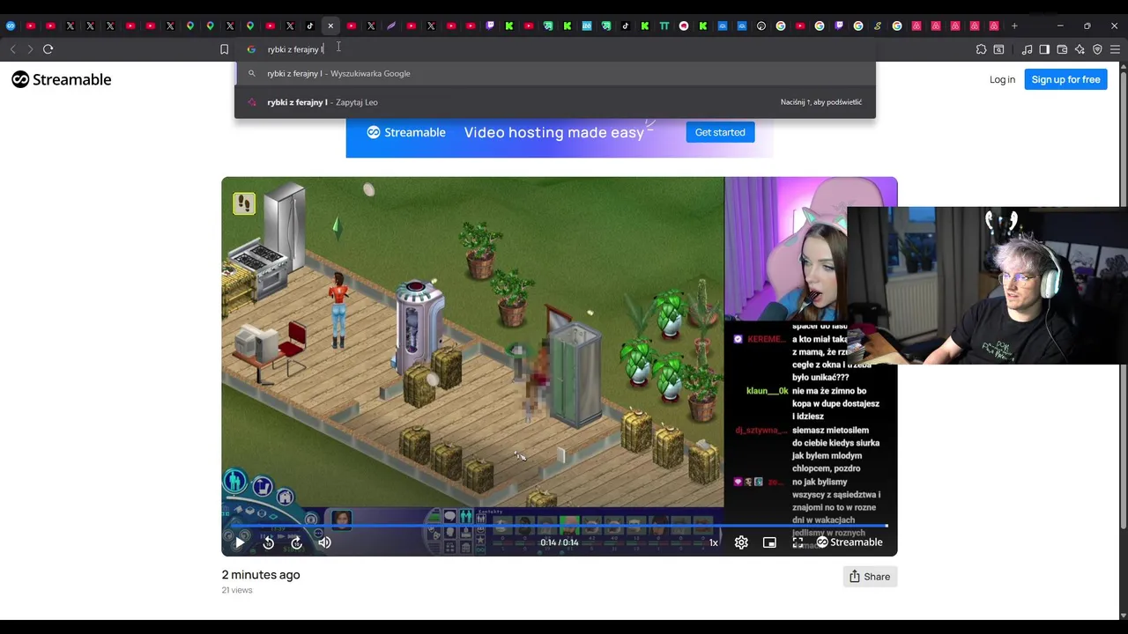Bookmark this page with the bookmark icon
The height and width of the screenshot is (634, 1128).
[224, 49]
